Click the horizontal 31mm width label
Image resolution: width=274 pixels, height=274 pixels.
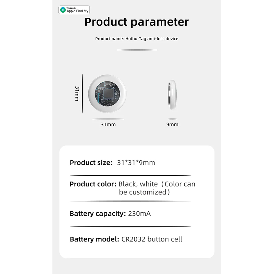[108, 124]
